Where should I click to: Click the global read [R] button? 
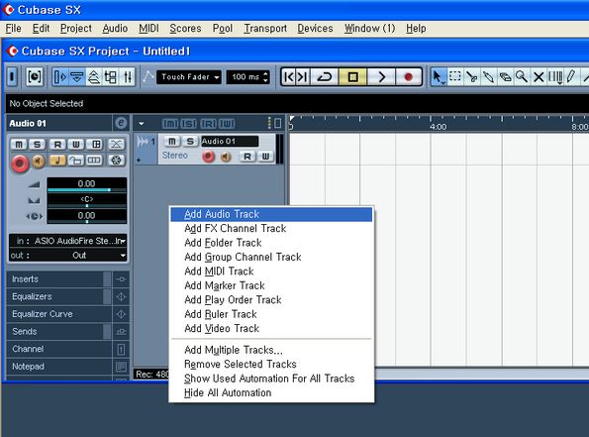(x=209, y=123)
